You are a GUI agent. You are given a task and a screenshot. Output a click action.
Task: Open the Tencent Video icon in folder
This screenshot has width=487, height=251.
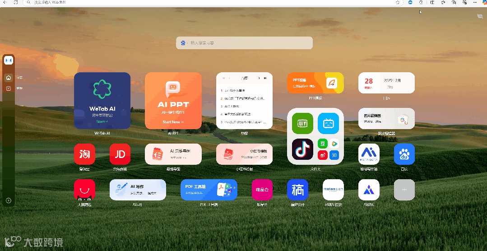coord(334,144)
